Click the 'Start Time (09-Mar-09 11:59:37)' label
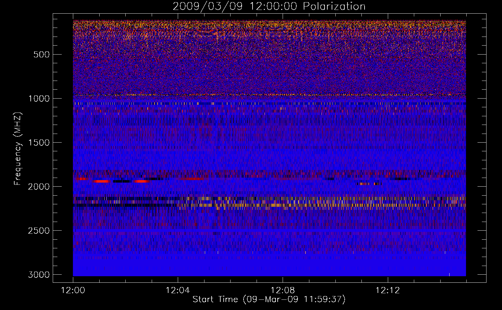Screen dimensions: 502x310 [269, 299]
